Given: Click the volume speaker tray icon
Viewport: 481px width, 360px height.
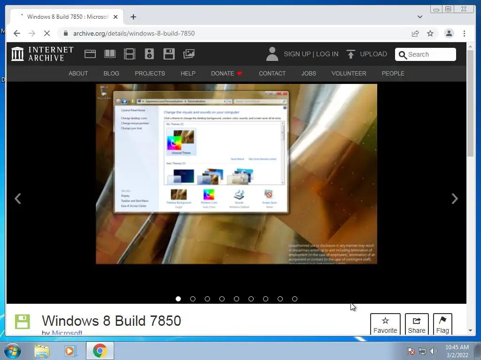Looking at the screenshot, I should point(433,351).
